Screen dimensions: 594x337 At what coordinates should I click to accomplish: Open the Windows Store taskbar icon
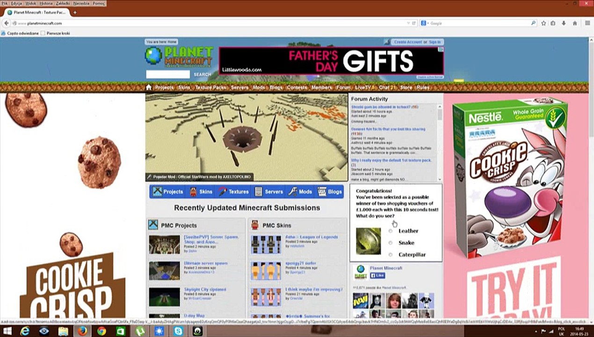pos(121,331)
